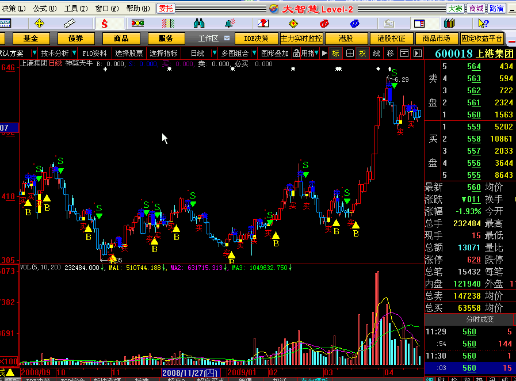Open the 用指 indicator dropdown arrow
Image resolution: width=516 pixels, height=381 pixels.
click(316, 53)
